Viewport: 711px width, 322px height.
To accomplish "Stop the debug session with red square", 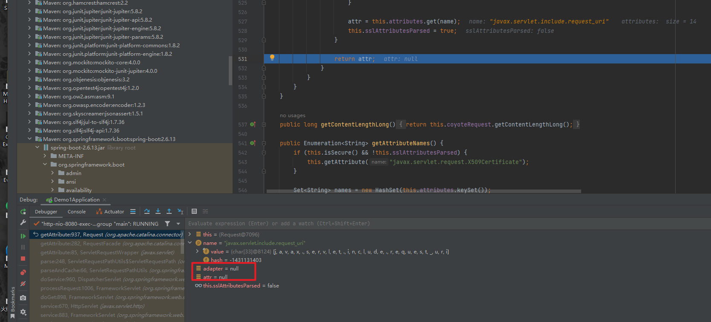I will tap(23, 259).
